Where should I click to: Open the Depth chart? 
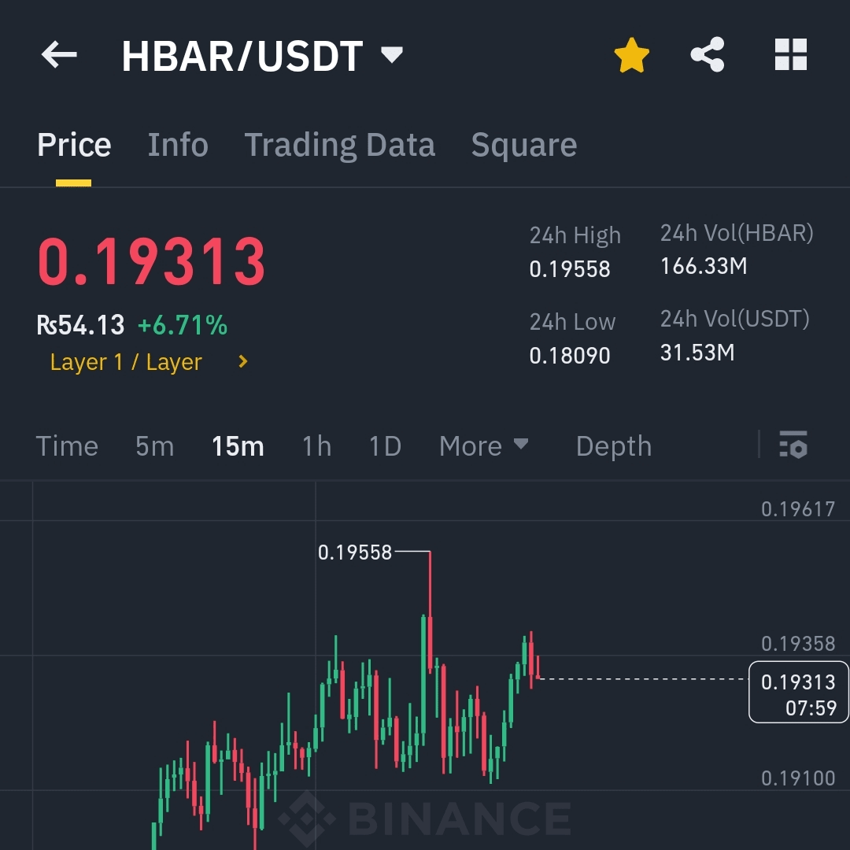pyautogui.click(x=614, y=446)
